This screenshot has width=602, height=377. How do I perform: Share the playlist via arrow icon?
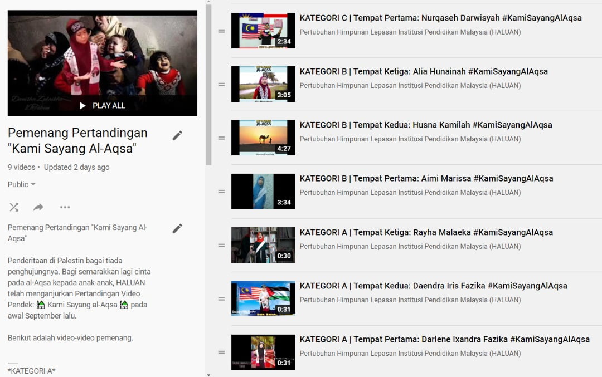pyautogui.click(x=38, y=208)
